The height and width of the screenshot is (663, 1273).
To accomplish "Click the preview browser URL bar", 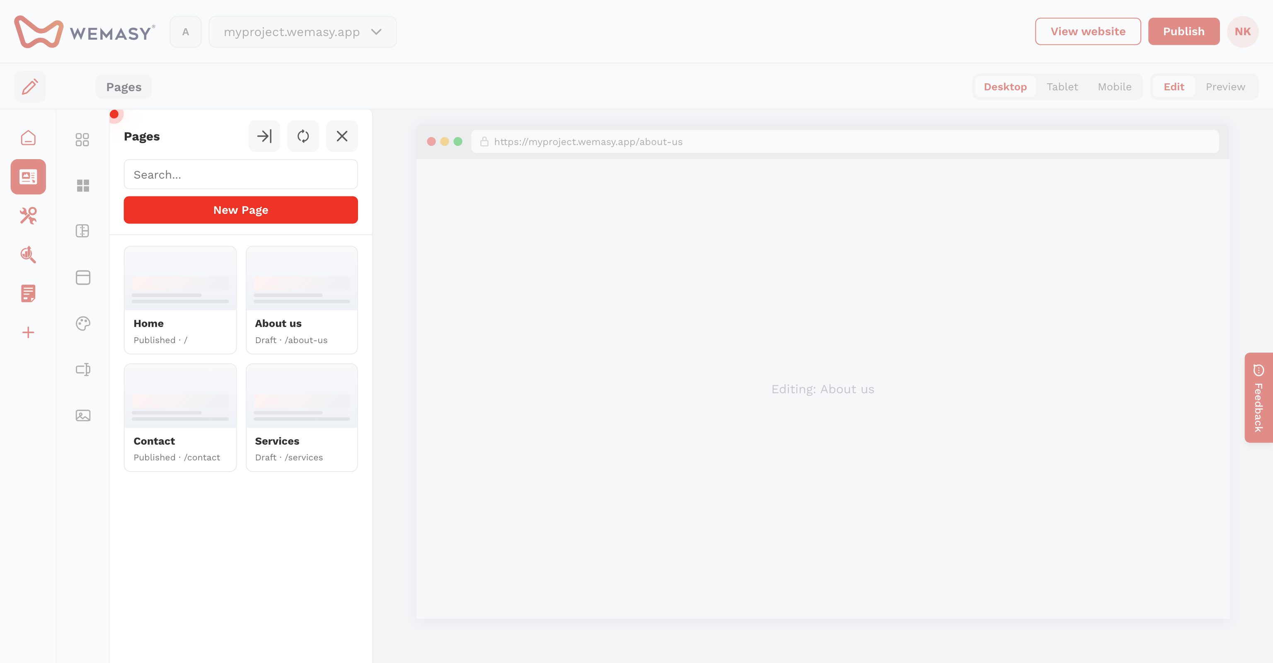I will (845, 142).
